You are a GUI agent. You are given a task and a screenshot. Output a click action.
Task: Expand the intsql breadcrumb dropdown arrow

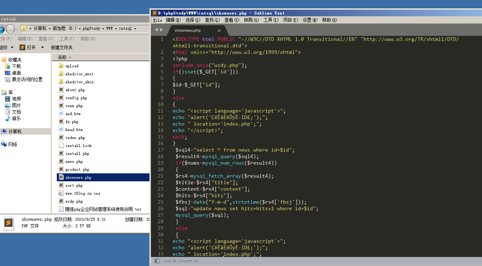point(135,29)
